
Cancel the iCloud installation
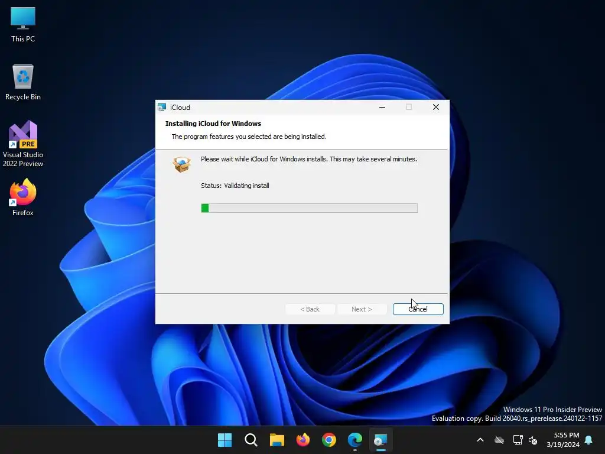point(418,309)
